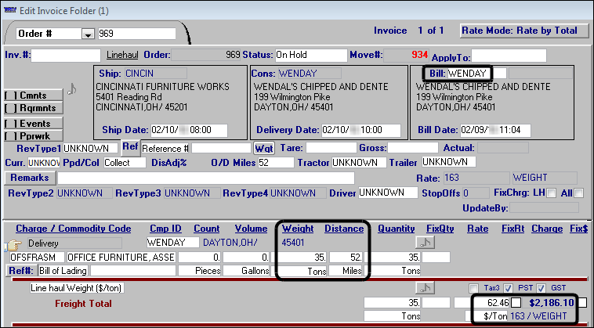Image resolution: width=594 pixels, height=328 pixels.
Task: Open the Ppd/Col Collect dropdown
Action: click(x=125, y=163)
